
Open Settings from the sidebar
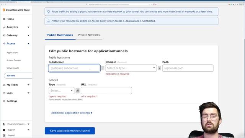[12, 101]
